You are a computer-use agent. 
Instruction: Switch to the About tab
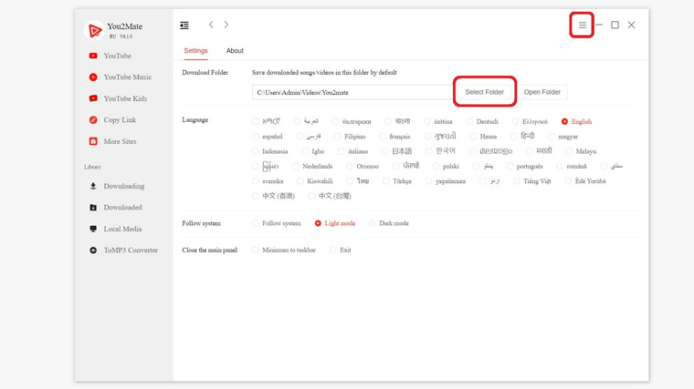pyautogui.click(x=235, y=51)
